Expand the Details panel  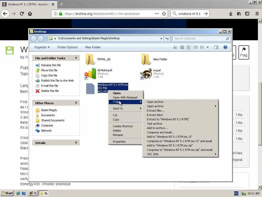tap(76, 143)
